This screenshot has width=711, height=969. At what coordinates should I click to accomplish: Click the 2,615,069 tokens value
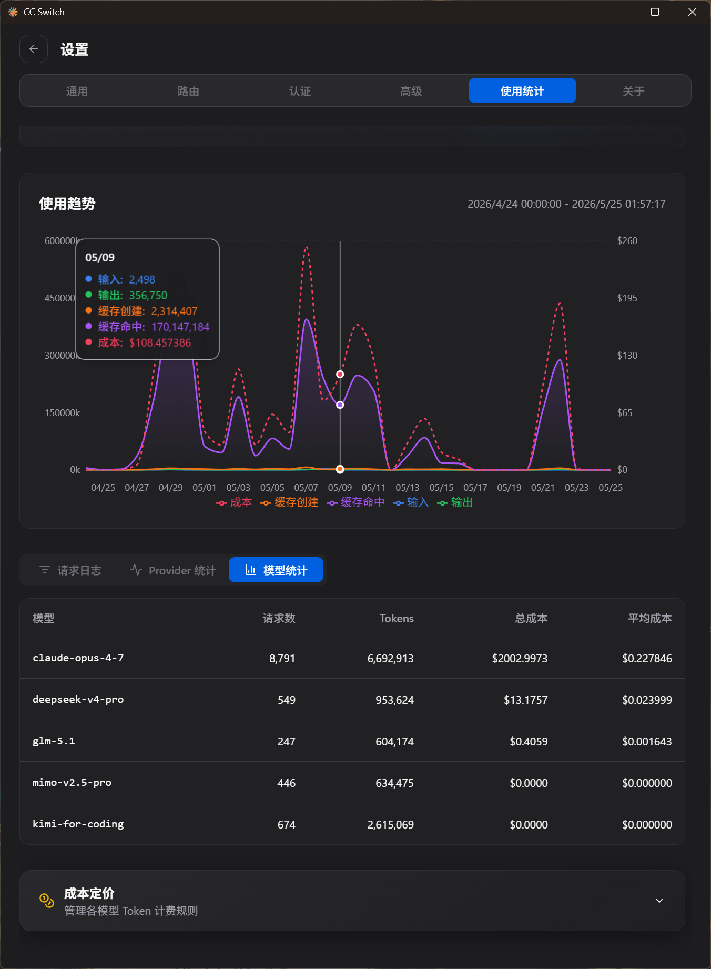[x=390, y=824]
